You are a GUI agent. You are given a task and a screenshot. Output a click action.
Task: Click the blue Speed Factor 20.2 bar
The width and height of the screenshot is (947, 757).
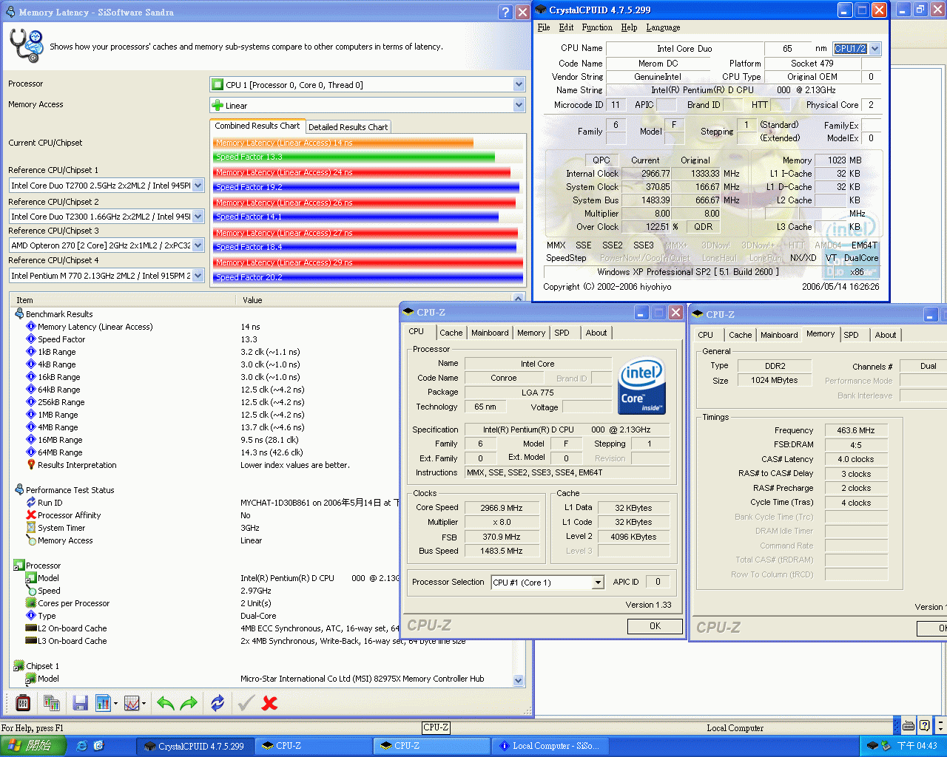pos(368,277)
